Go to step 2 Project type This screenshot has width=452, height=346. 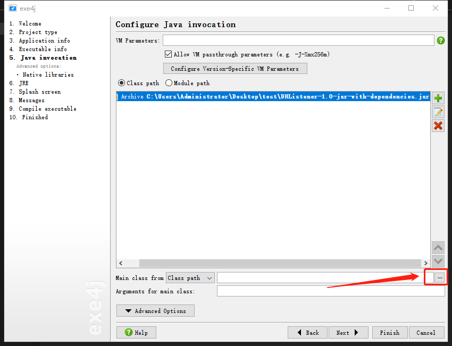(x=33, y=32)
